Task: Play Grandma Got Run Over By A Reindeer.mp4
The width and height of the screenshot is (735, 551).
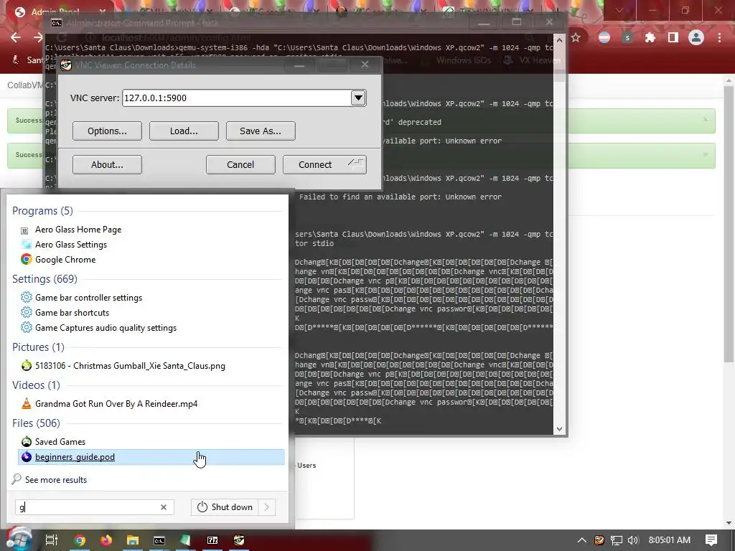Action: pos(116,404)
